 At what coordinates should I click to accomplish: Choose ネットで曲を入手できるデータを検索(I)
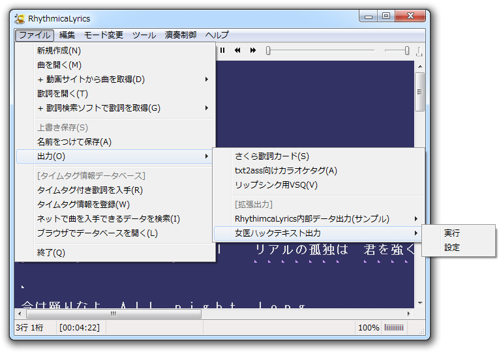coord(115,219)
